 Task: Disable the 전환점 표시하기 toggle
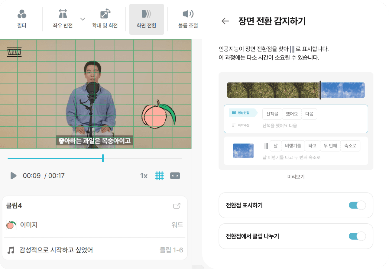coord(357,205)
